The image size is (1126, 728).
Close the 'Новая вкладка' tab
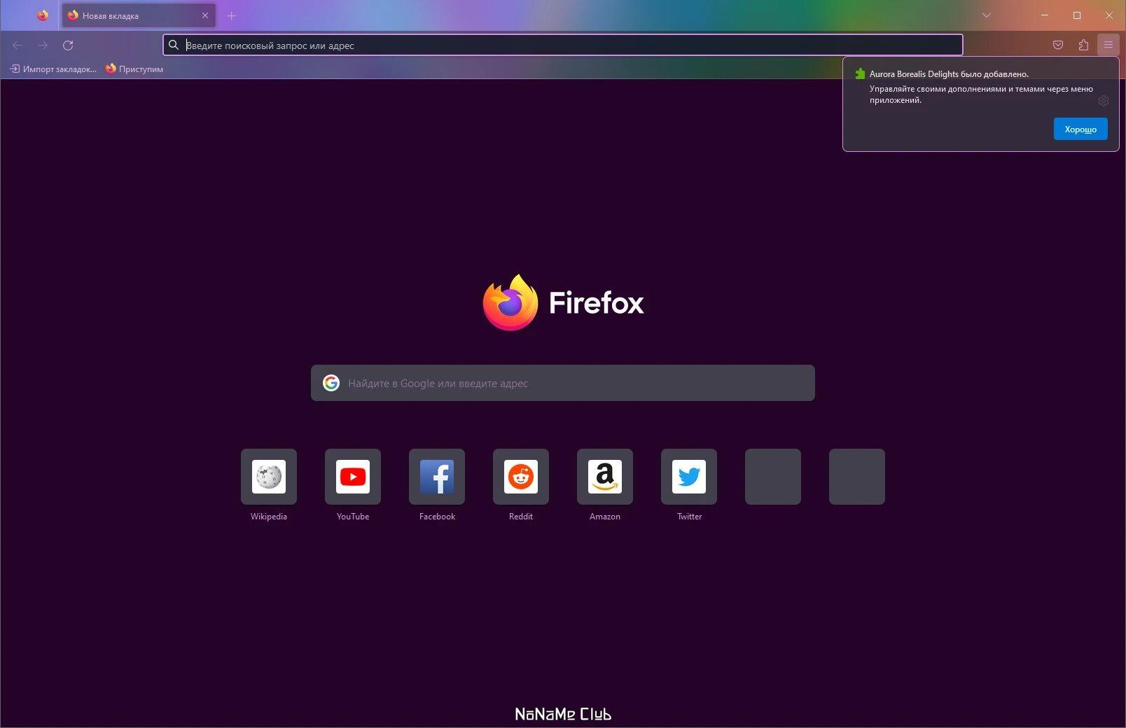point(205,15)
